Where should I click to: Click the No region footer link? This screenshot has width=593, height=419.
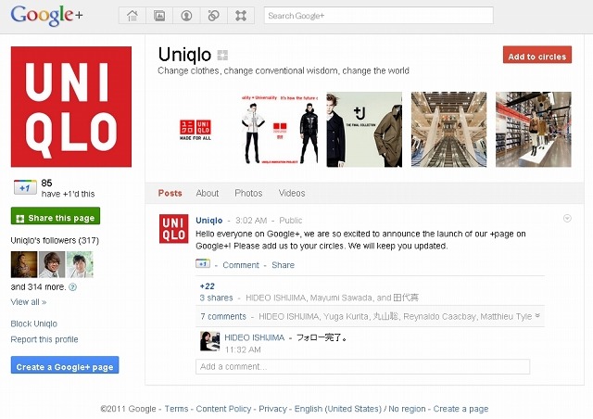point(407,409)
